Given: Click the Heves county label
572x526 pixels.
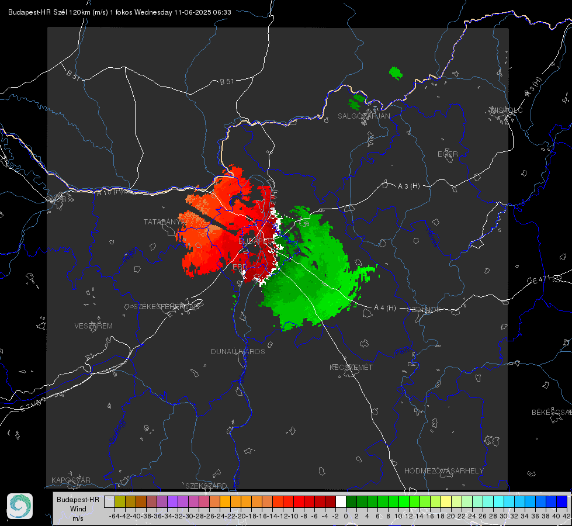Looking at the screenshot, I should [432, 238].
